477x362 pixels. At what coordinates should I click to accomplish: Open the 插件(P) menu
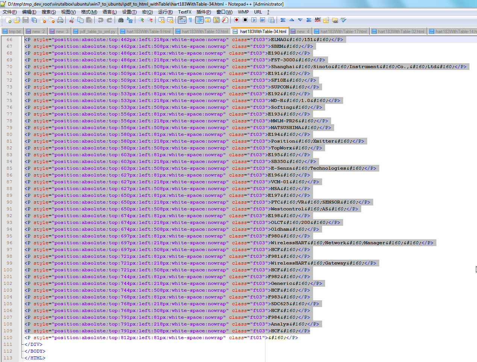tap(204, 12)
